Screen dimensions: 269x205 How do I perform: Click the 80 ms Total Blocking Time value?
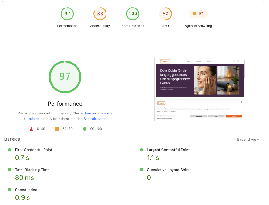pyautogui.click(x=24, y=178)
